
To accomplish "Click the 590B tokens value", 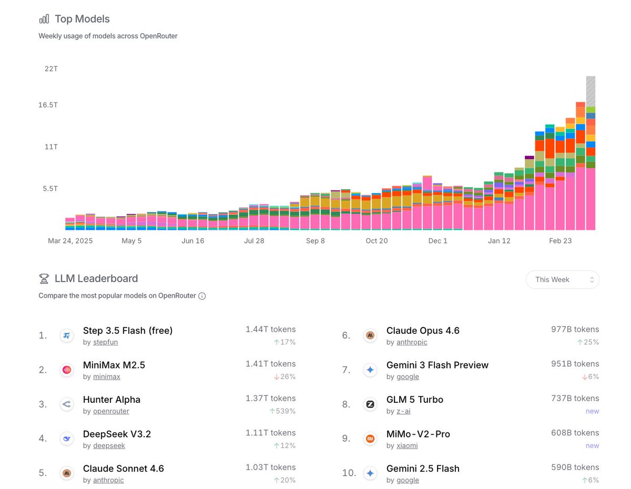I will coord(575,467).
